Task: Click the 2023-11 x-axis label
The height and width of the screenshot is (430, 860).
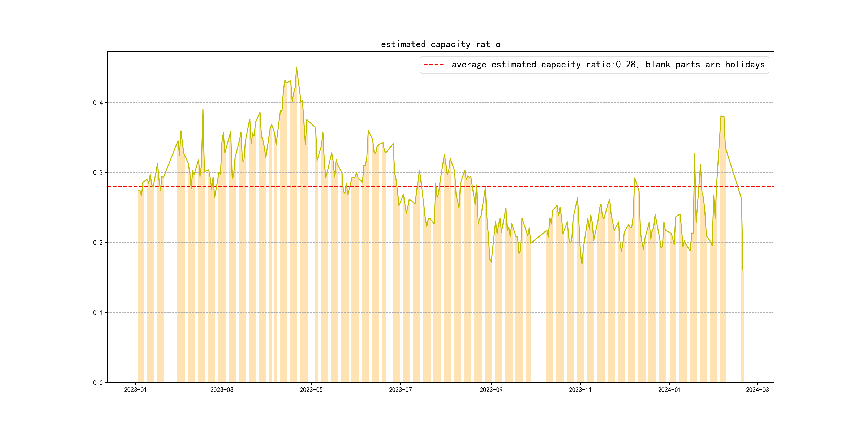Action: click(x=580, y=390)
